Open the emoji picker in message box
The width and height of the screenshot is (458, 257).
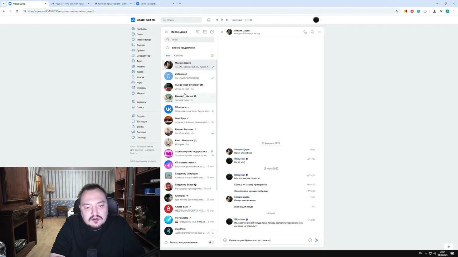coord(310,240)
